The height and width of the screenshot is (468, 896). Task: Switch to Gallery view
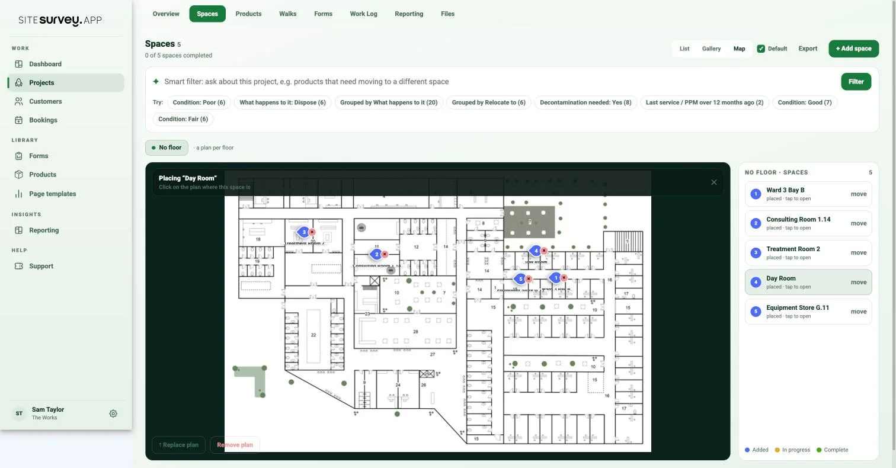[x=711, y=49]
